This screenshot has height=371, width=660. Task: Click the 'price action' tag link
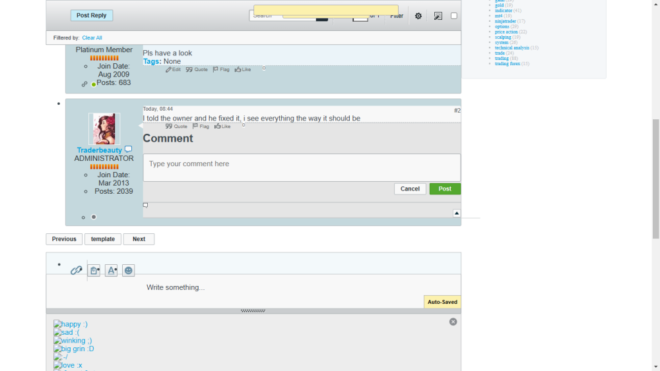point(506,32)
